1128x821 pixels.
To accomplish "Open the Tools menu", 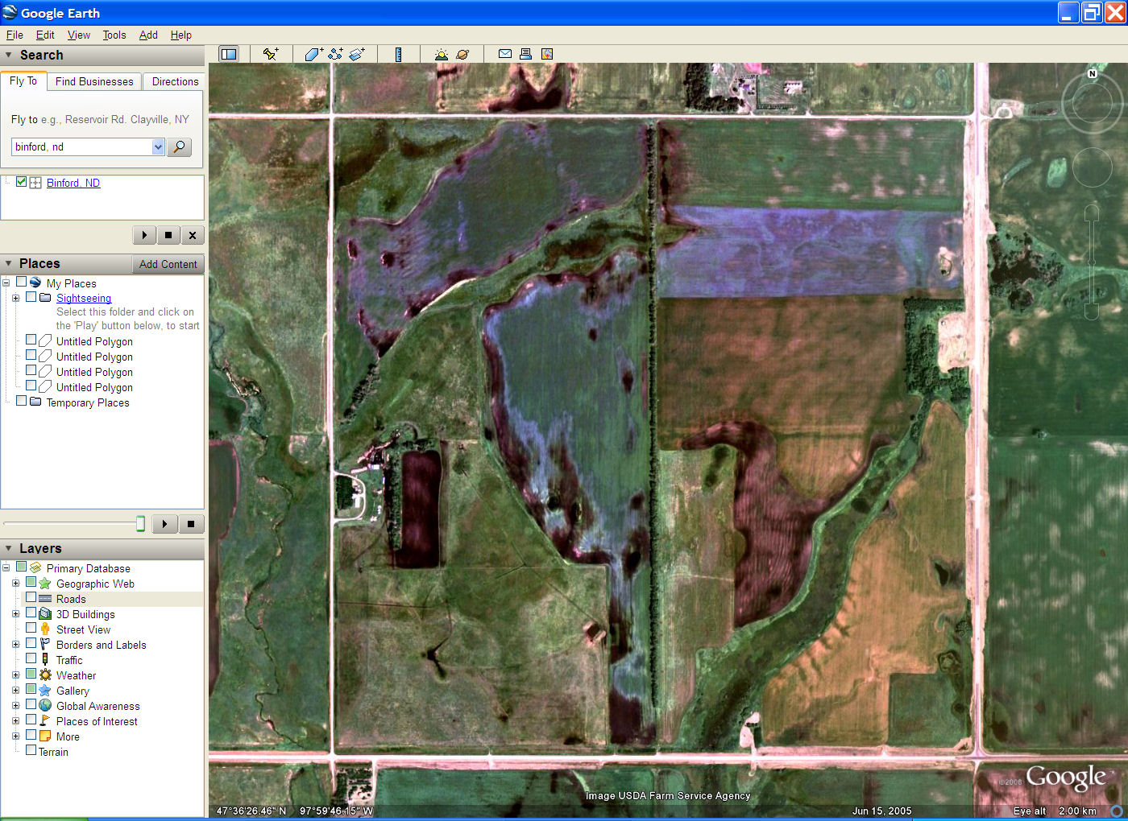I will (114, 35).
